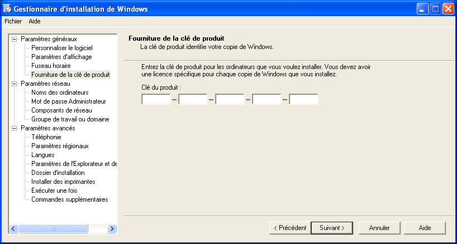Screen dimensions: 457x244
Task: Open help with the Aide button
Action: click(x=425, y=228)
